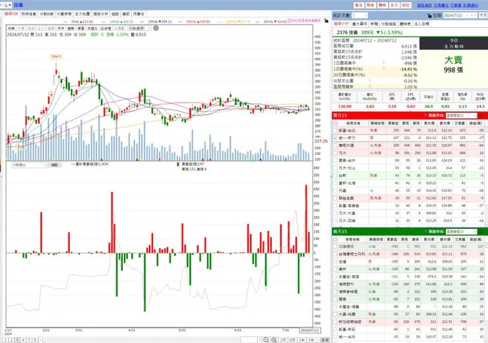The height and width of the screenshot is (343, 488).
Task: Sort by 買賣超 column in 買方15 table
Action: (x=394, y=123)
